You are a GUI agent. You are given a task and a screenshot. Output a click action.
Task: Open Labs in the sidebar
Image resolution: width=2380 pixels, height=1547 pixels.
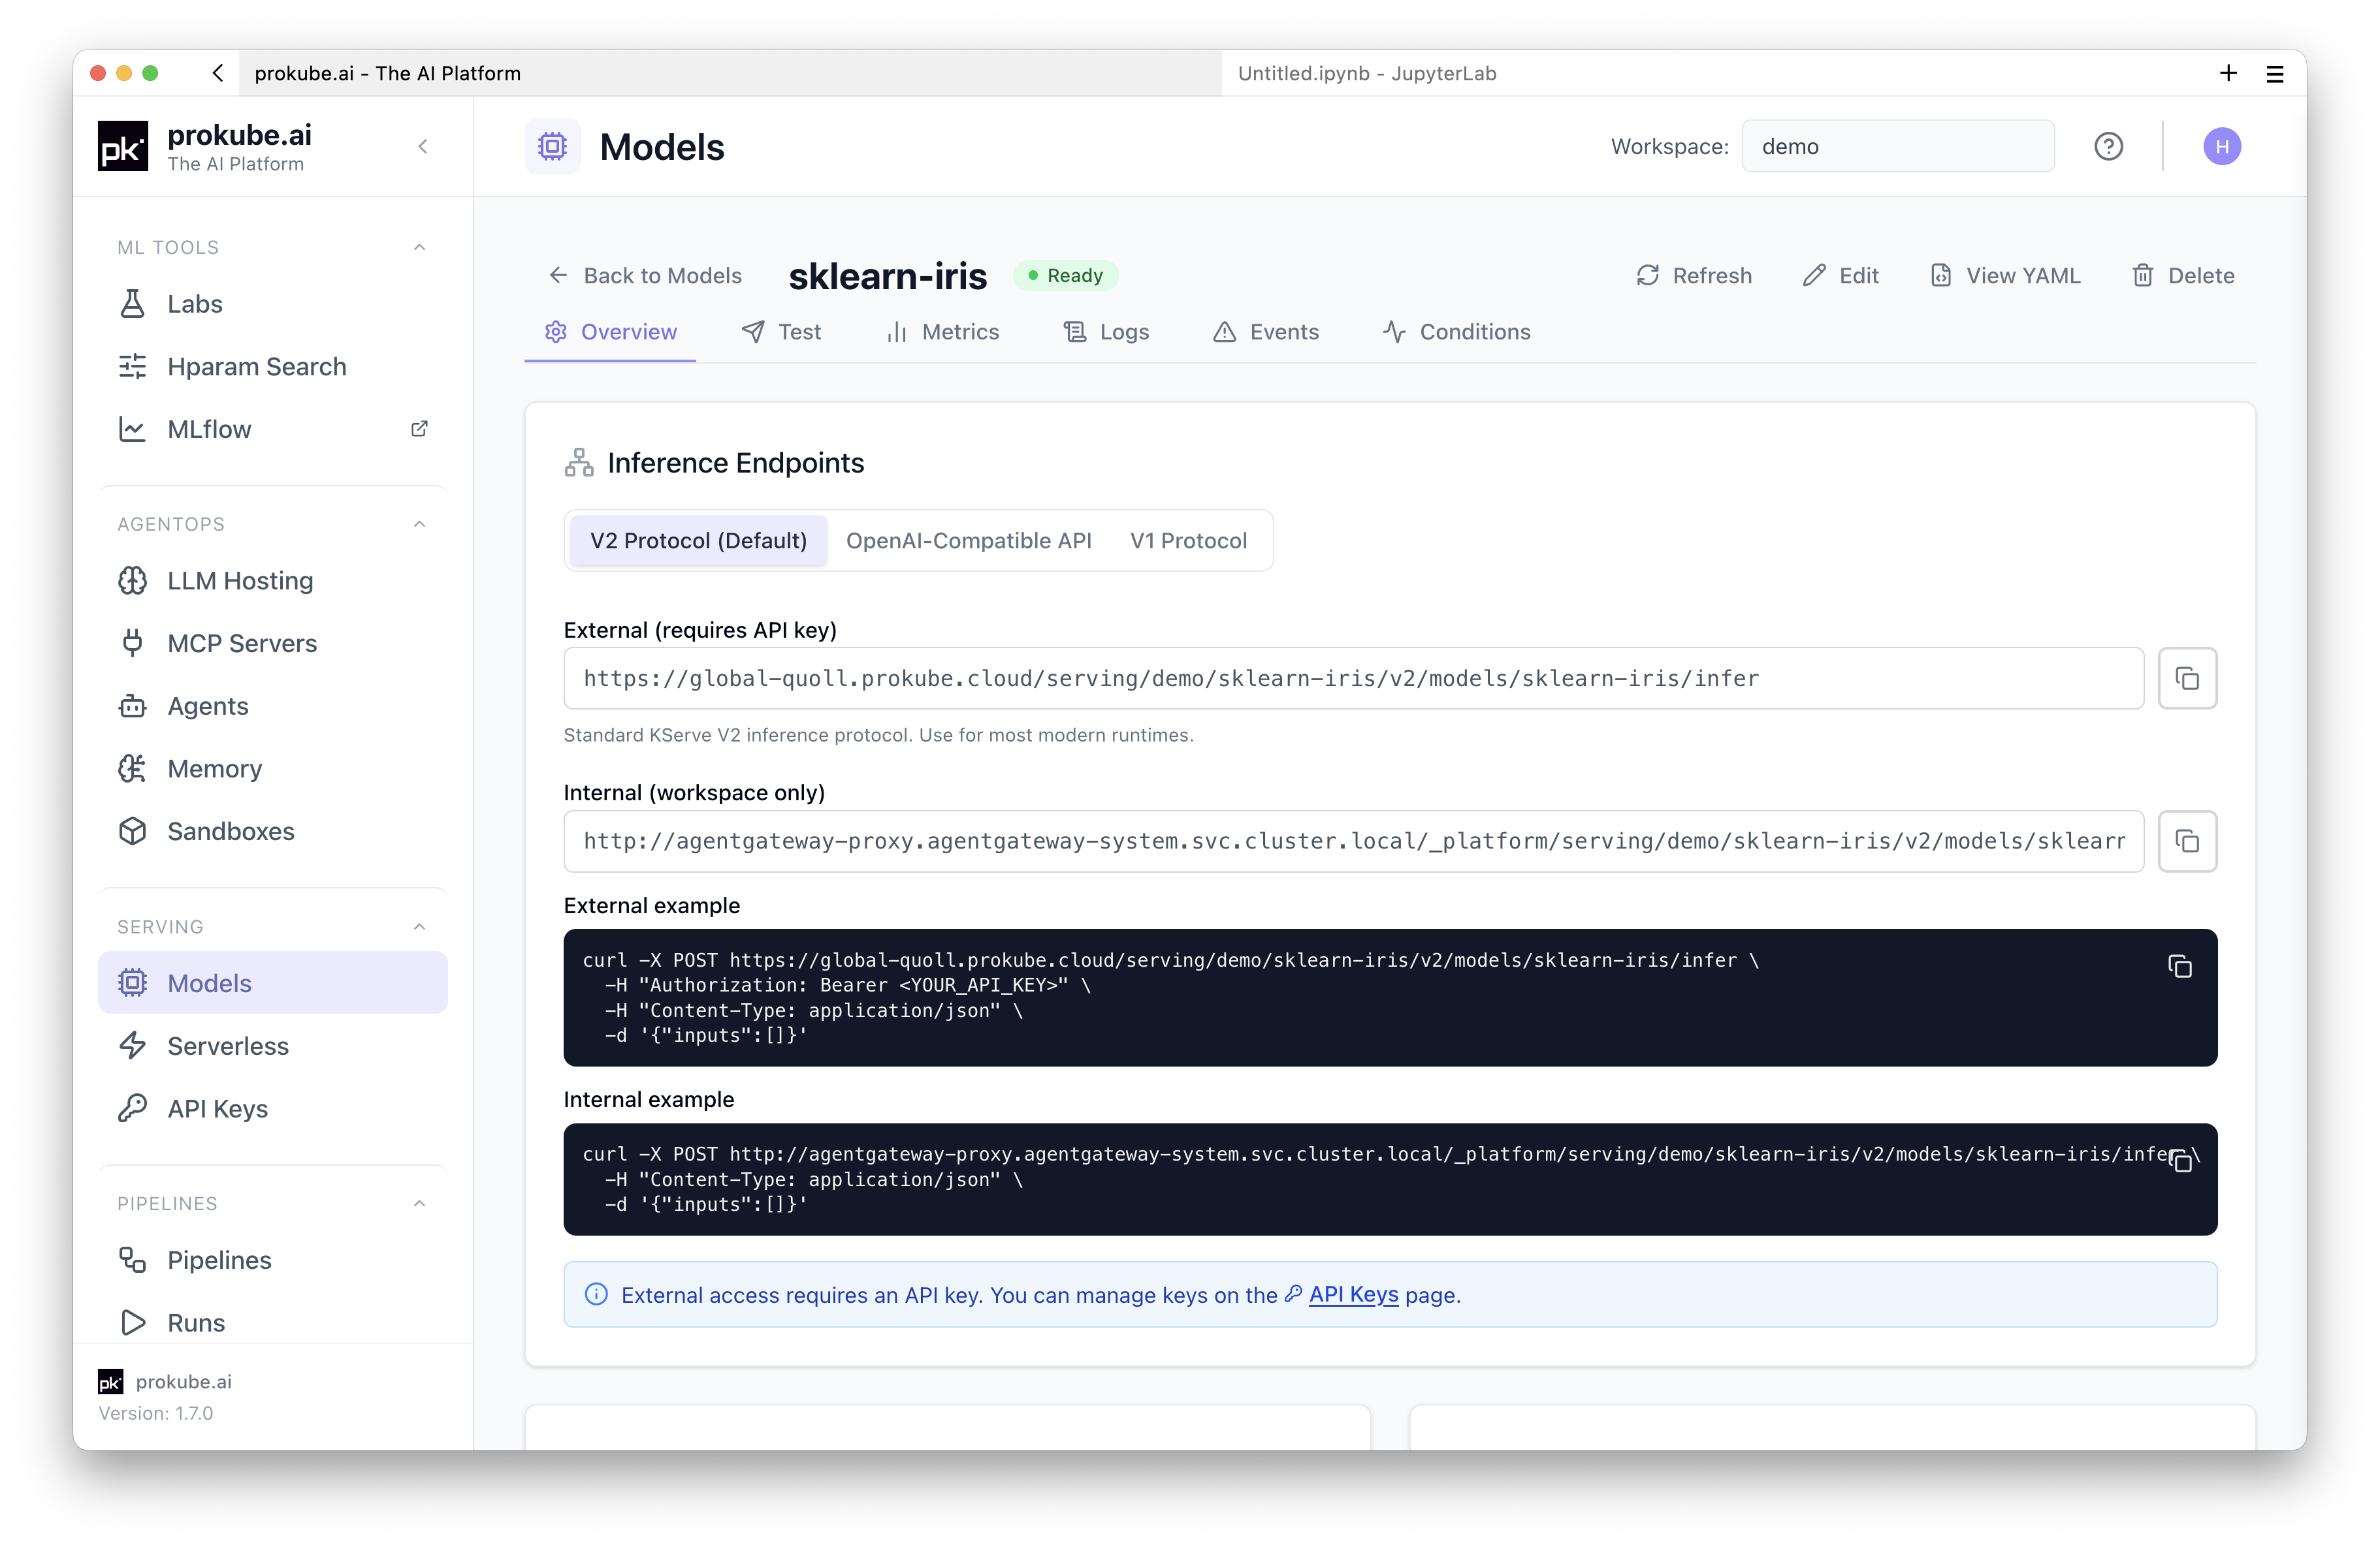[x=272, y=304]
